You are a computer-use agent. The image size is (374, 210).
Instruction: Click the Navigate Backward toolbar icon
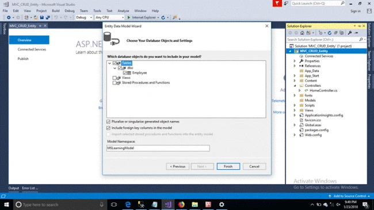[x=9, y=17]
